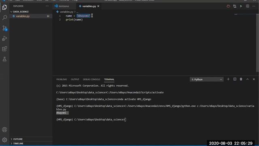Click variables.py in the breadcrumb path
The height and width of the screenshot is (146, 259).
coord(66,12)
